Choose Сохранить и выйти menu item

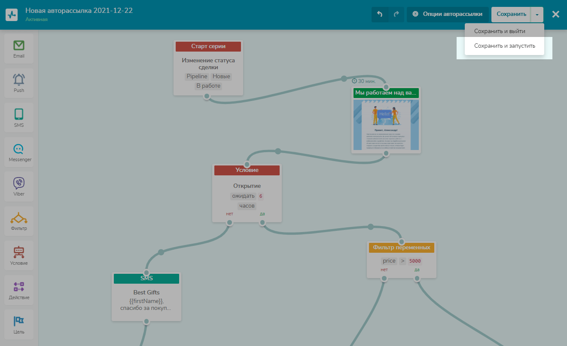pos(500,31)
